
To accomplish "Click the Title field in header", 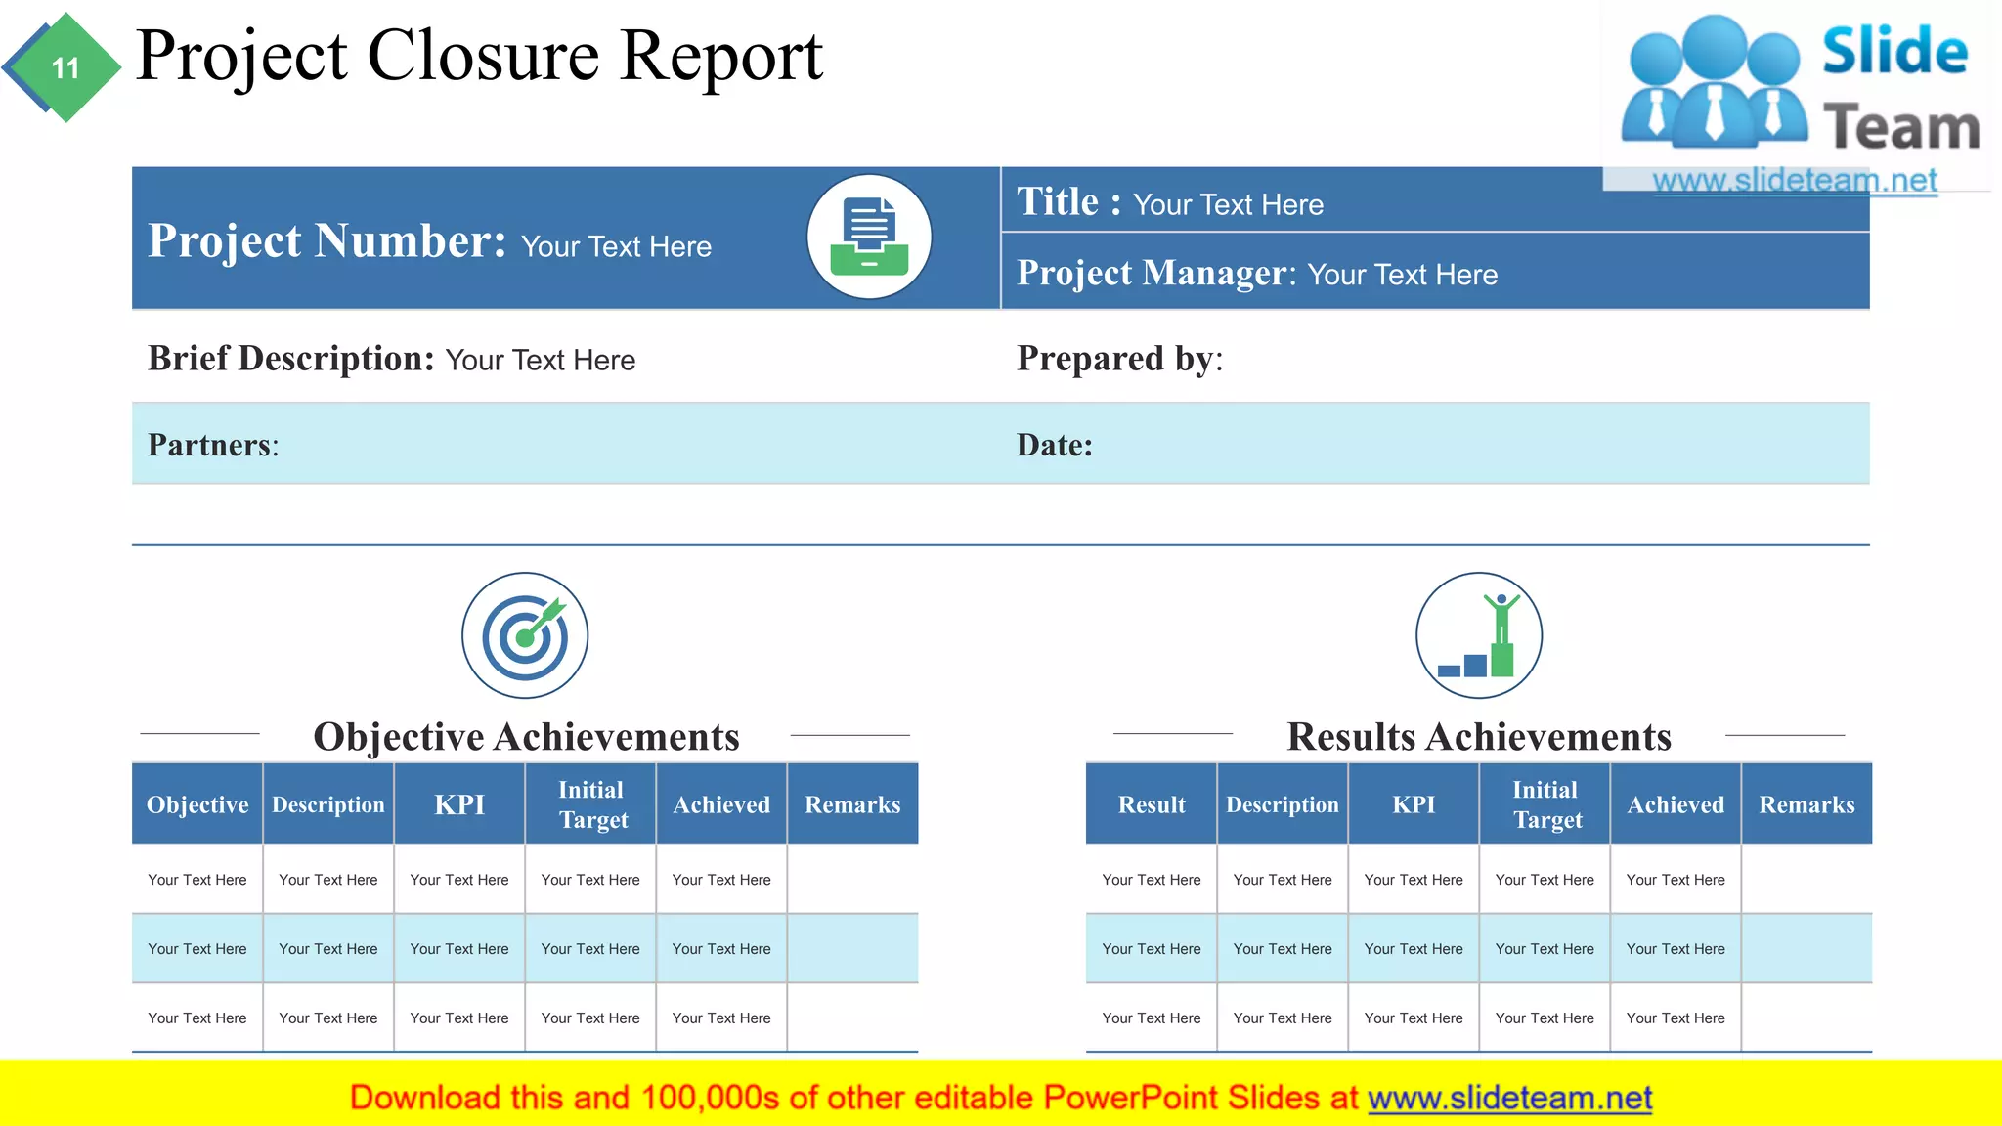I will (x=1228, y=204).
